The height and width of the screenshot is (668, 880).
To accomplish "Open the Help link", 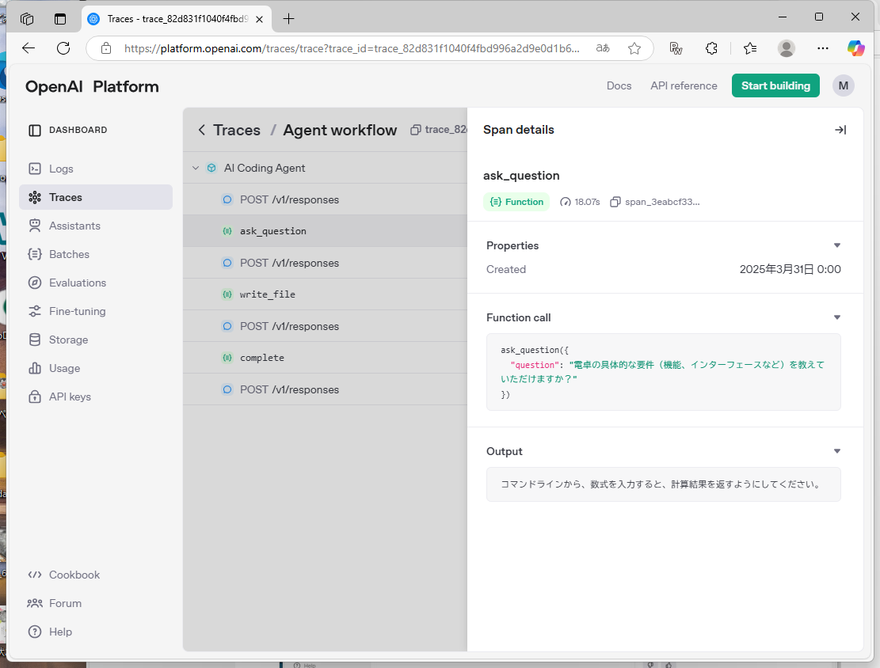I will 50,632.
